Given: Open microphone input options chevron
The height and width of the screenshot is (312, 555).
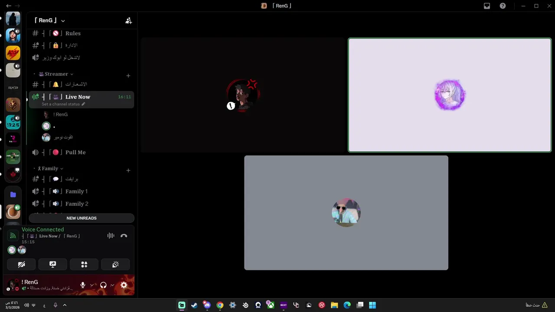Looking at the screenshot, I should (x=91, y=285).
